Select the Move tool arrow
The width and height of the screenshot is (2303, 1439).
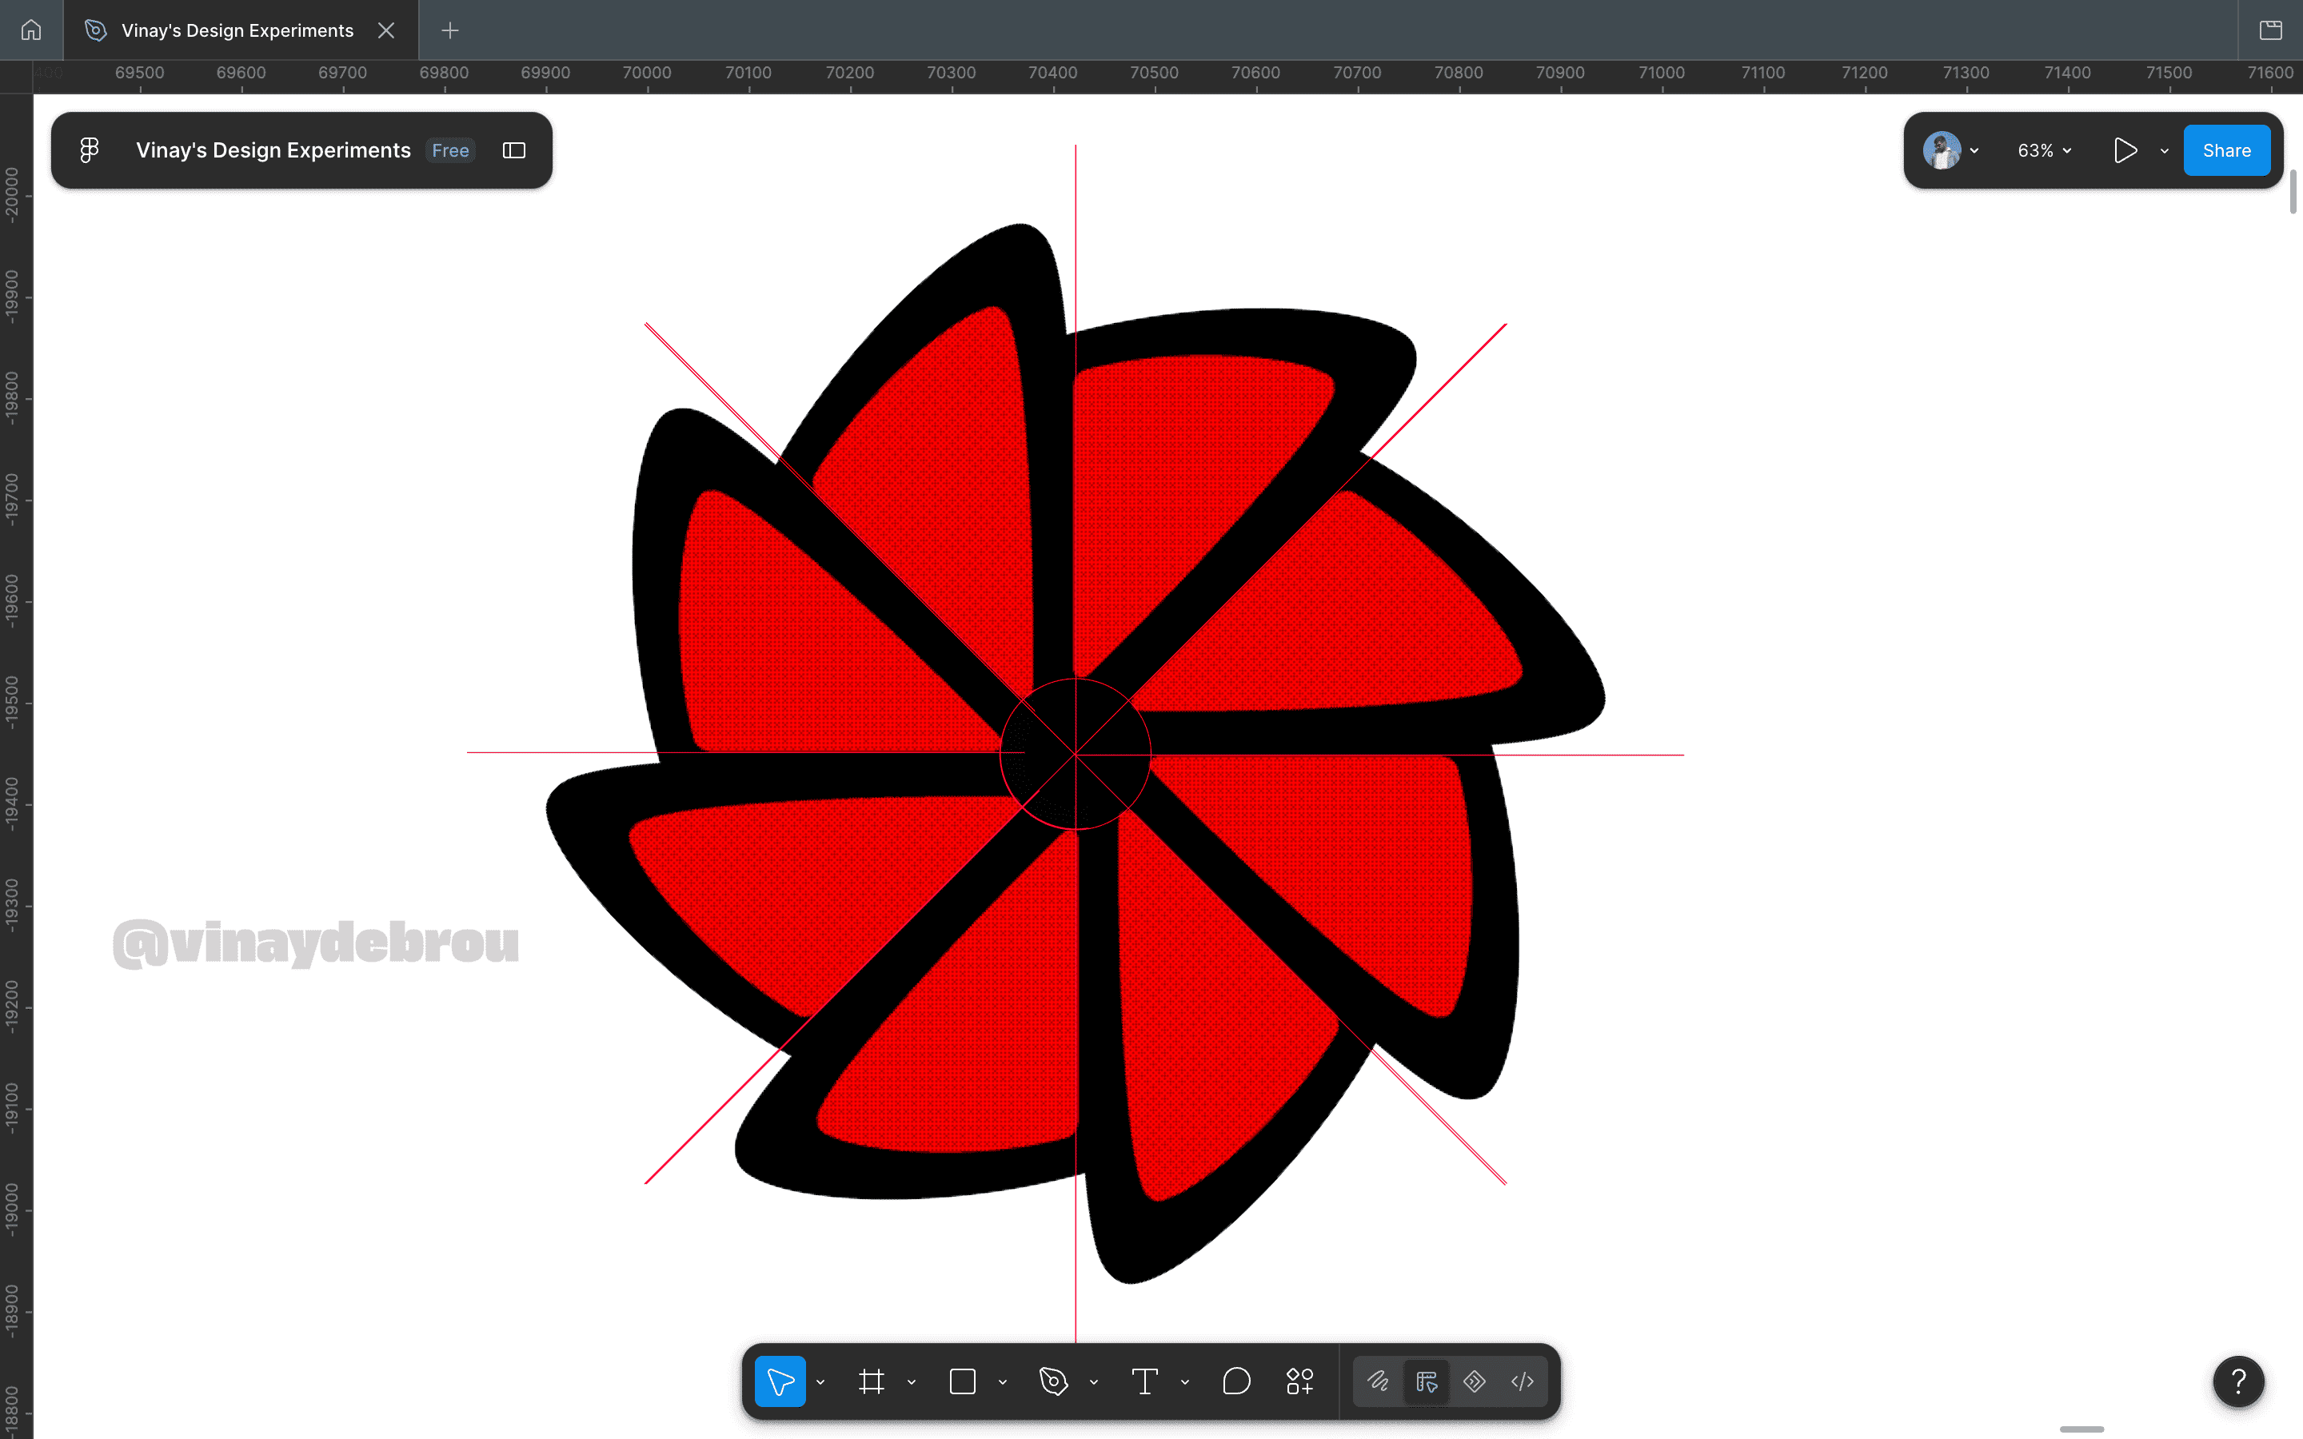pyautogui.click(x=780, y=1381)
